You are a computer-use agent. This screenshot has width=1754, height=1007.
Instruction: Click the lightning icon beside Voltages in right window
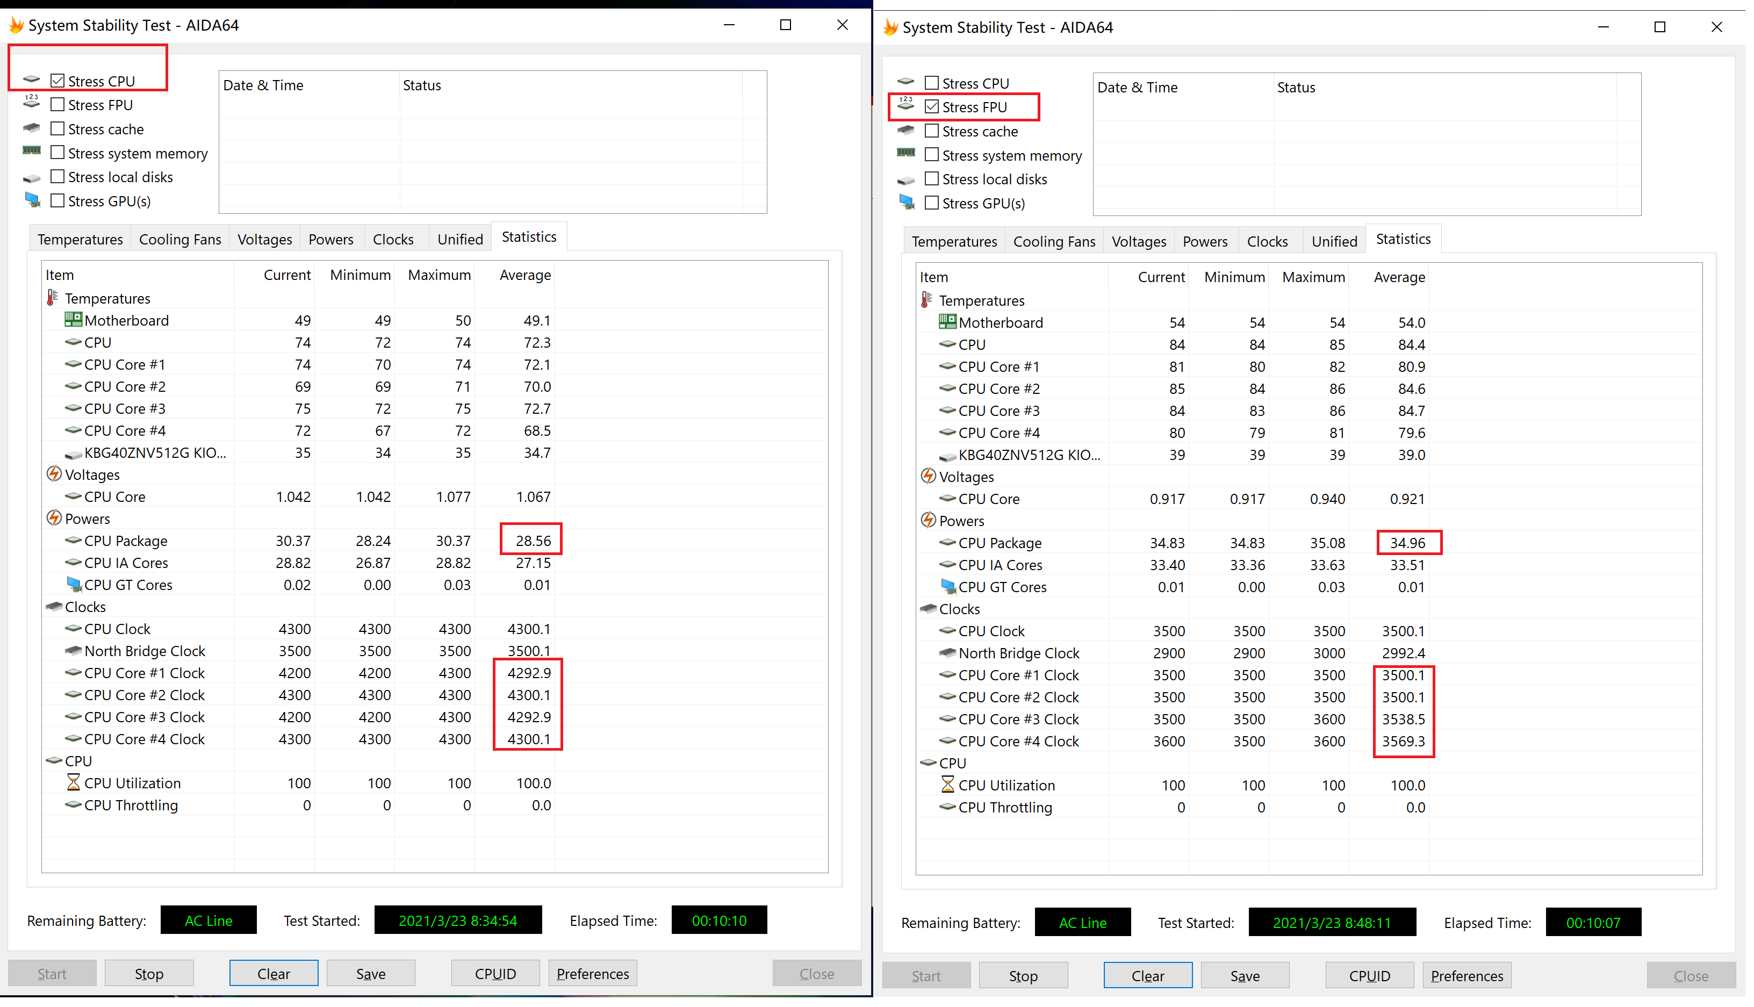click(x=928, y=477)
